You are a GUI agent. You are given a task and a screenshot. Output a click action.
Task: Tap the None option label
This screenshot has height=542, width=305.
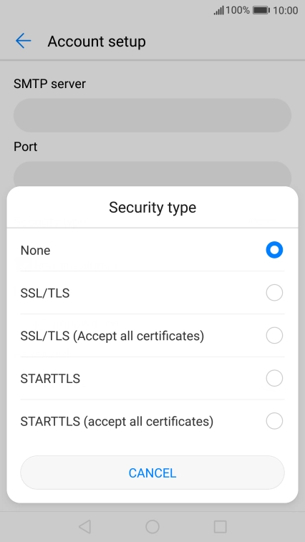click(x=35, y=251)
